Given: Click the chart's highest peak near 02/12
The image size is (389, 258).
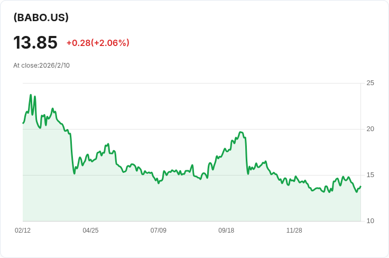Looking at the screenshot, I should [31, 95].
